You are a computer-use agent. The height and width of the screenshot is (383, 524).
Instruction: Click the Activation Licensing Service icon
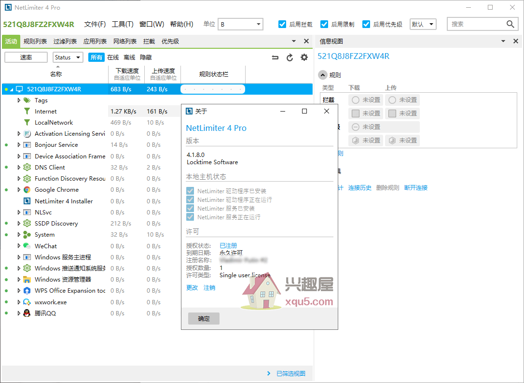[27, 133]
